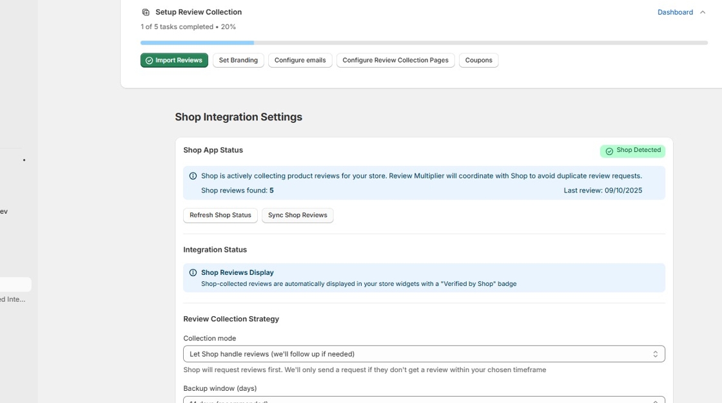Open the Backup window (days) dropdown
The height and width of the screenshot is (403, 722).
point(424,400)
